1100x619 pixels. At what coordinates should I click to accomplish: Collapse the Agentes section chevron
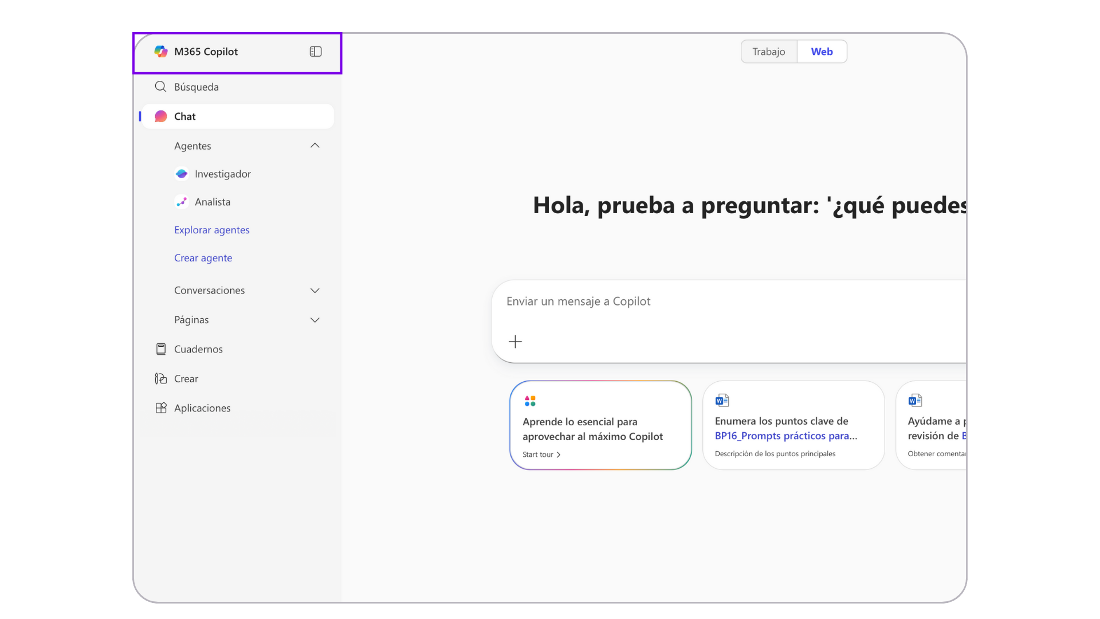pos(315,146)
